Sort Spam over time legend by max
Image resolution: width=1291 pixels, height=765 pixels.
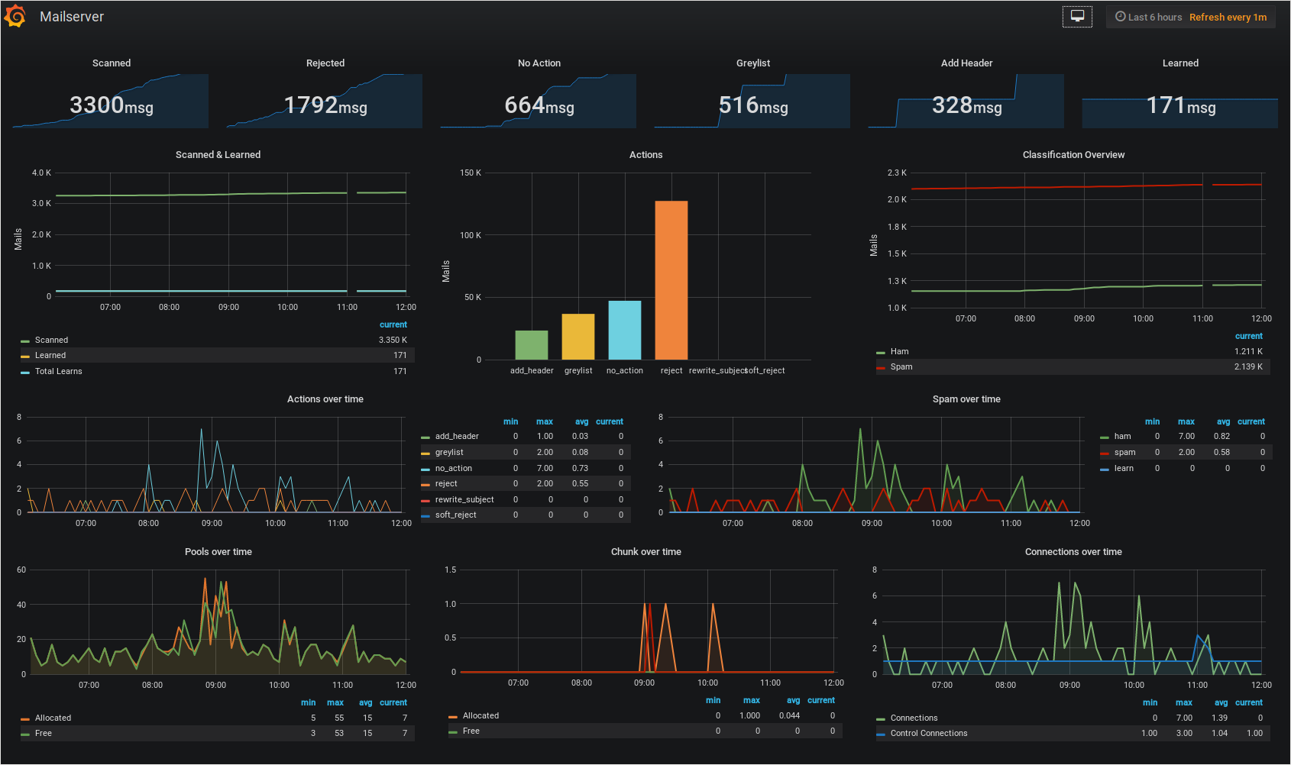click(1186, 422)
